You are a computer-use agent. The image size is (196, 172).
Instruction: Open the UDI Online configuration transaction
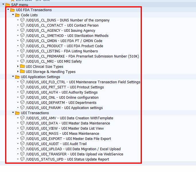[x=62, y=98]
